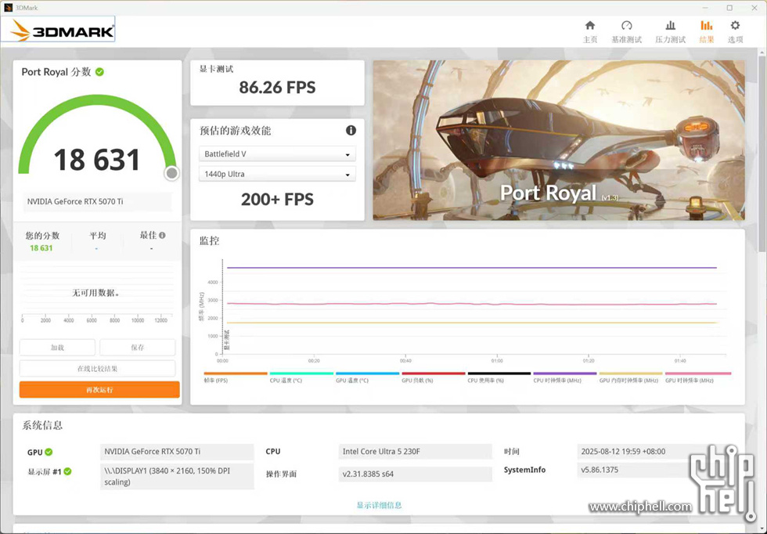Viewport: 767px width, 534px height.
Task: Click the orange 帧率 (FPS) legend swatch
Action: pos(236,373)
